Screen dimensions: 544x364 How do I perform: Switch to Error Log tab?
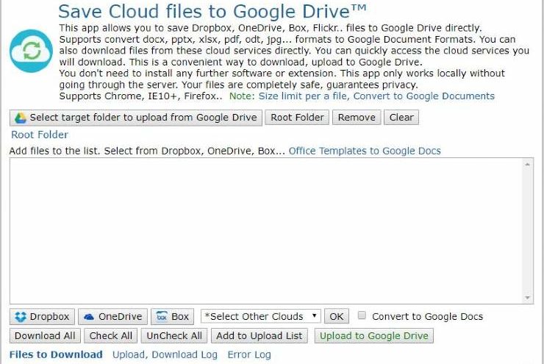[249, 354]
